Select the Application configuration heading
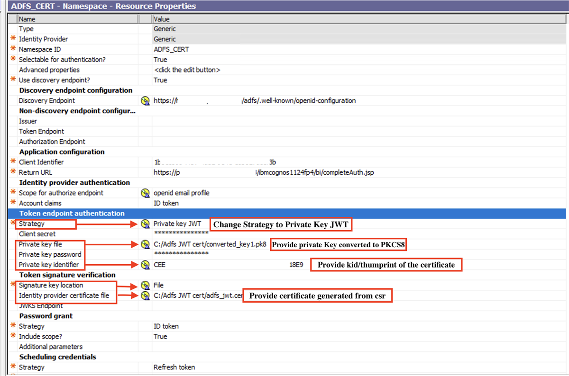 pyautogui.click(x=62, y=152)
